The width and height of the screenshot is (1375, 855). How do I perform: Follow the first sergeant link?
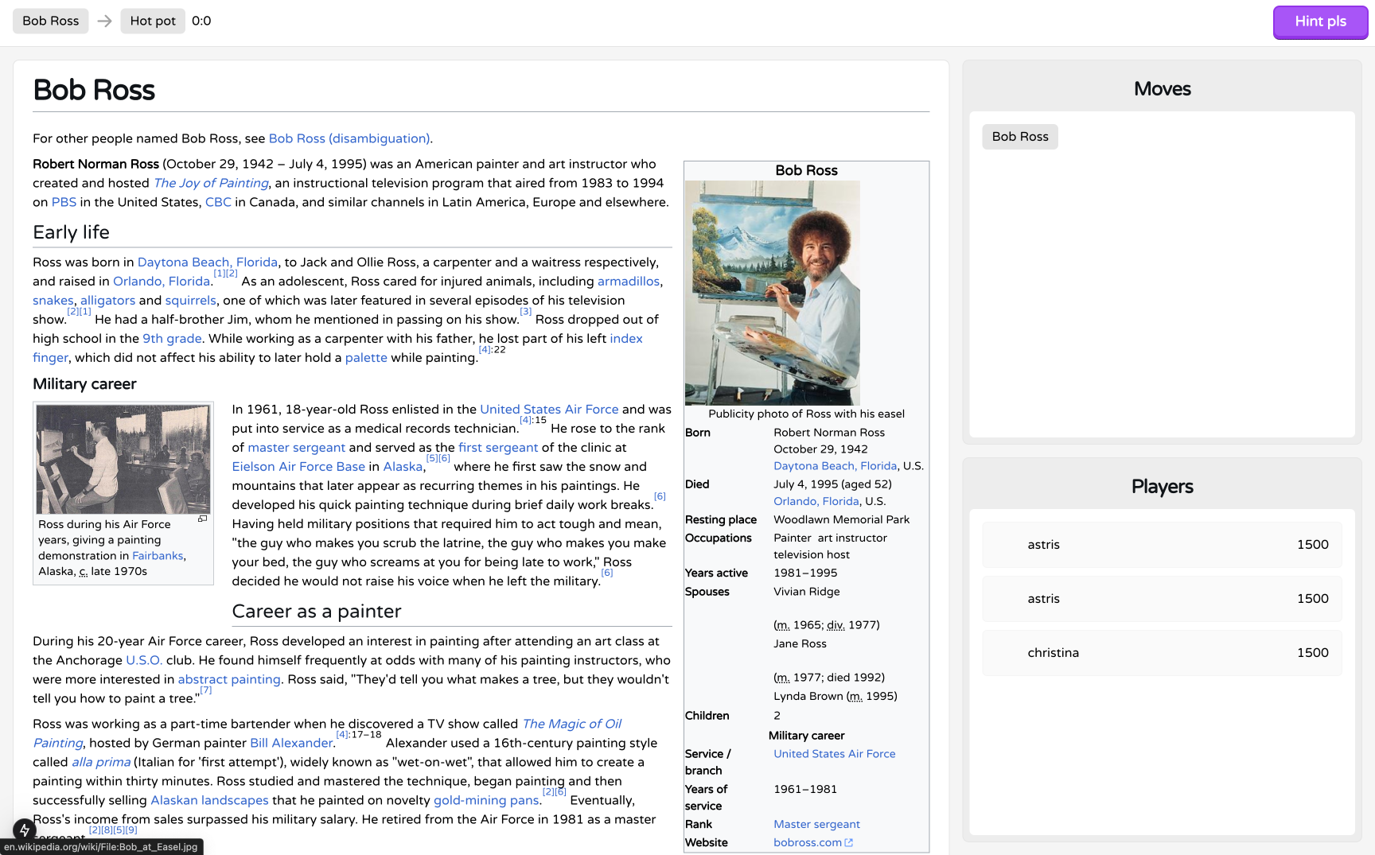pos(498,448)
